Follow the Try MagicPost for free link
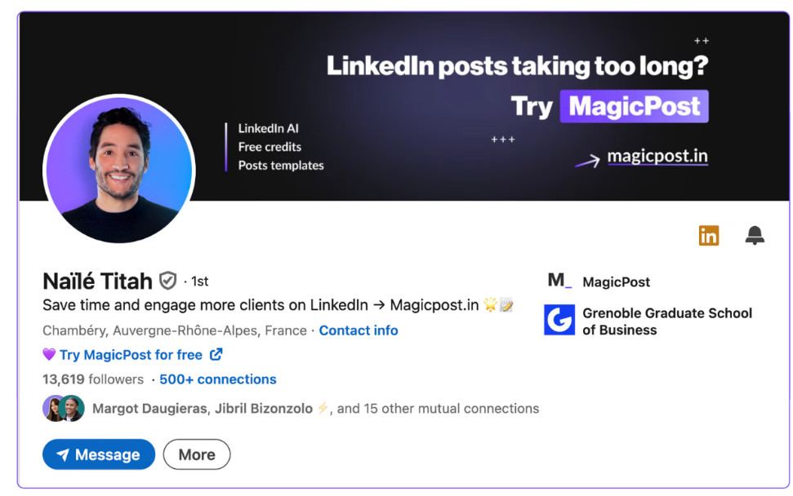The height and width of the screenshot is (496, 793). tap(131, 355)
